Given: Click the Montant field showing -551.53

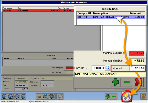Looking at the screenshot, I should 137,68.
